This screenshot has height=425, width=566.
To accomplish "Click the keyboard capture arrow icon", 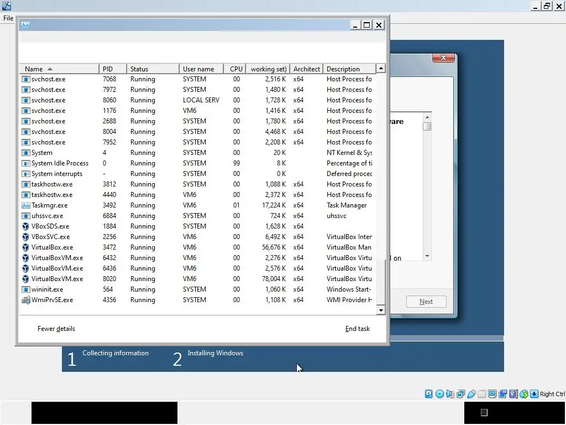I will point(534,394).
